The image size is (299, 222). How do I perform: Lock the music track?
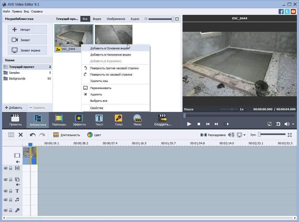point(11,200)
